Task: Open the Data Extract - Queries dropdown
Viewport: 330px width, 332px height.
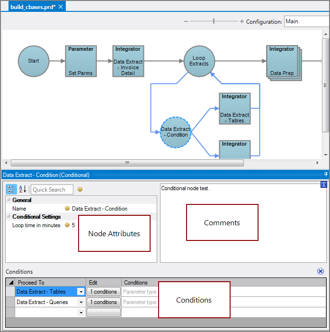Action: click(x=81, y=302)
